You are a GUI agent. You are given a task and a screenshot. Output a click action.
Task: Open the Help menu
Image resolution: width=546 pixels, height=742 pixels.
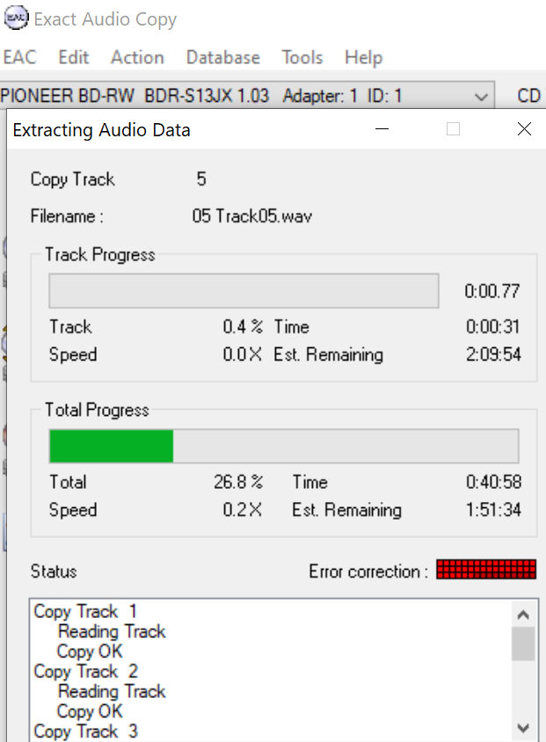pyautogui.click(x=363, y=57)
